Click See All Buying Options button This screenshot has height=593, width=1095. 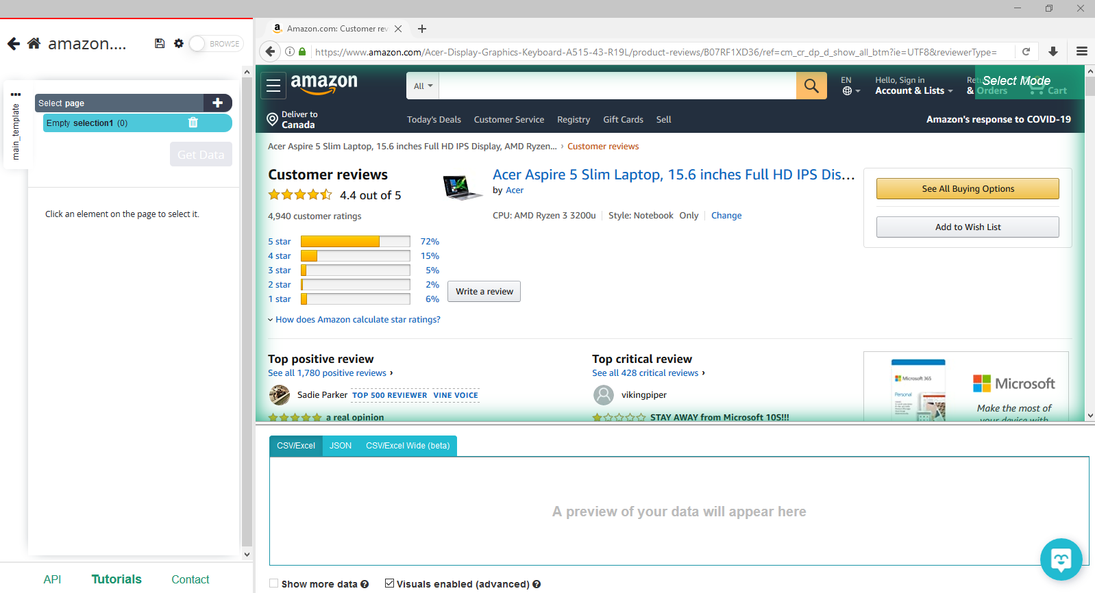pyautogui.click(x=968, y=189)
